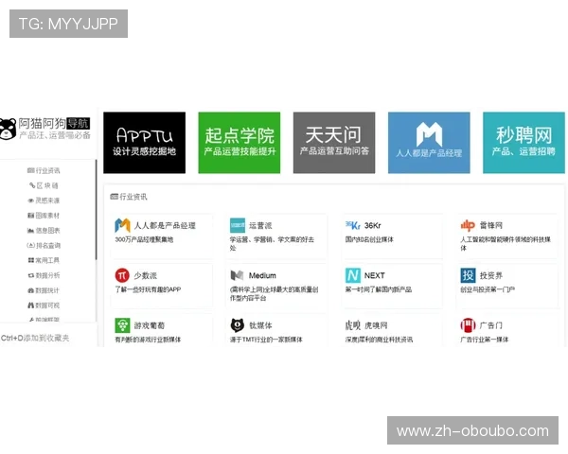568x454 pixels.
Task: Click the panda logo of 阿猫阿狗导航
Action: pyautogui.click(x=8, y=129)
